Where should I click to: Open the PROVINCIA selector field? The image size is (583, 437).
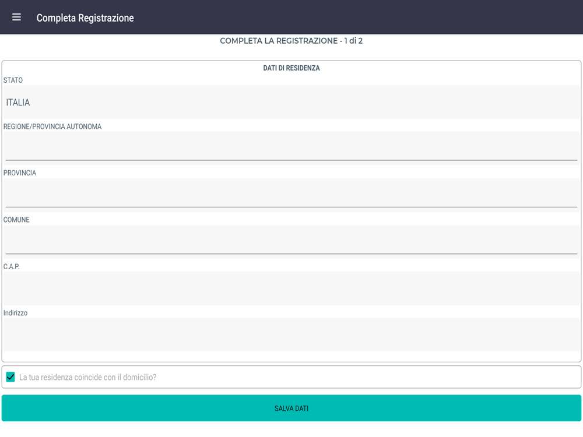291,195
